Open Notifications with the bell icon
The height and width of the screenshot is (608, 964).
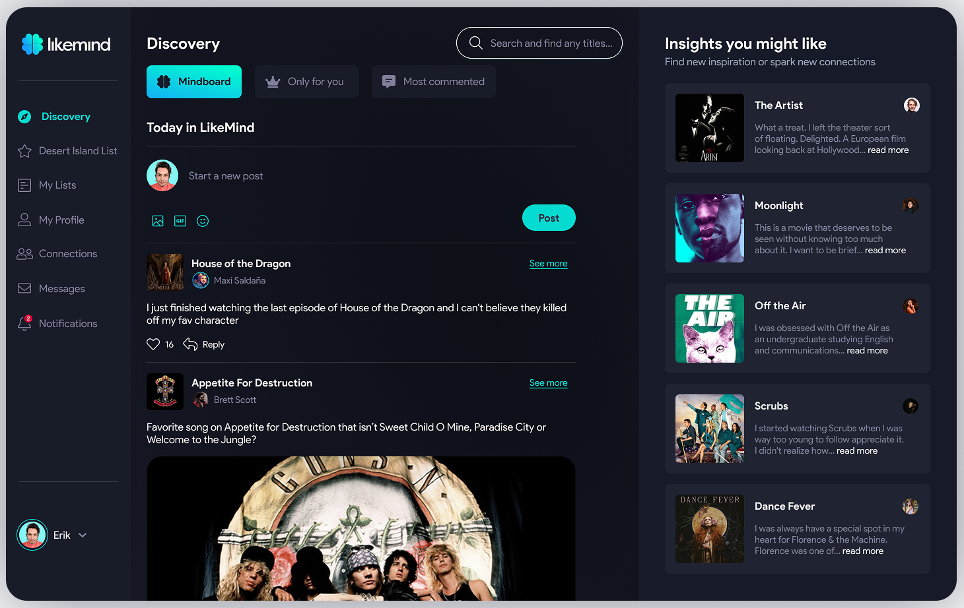[24, 323]
